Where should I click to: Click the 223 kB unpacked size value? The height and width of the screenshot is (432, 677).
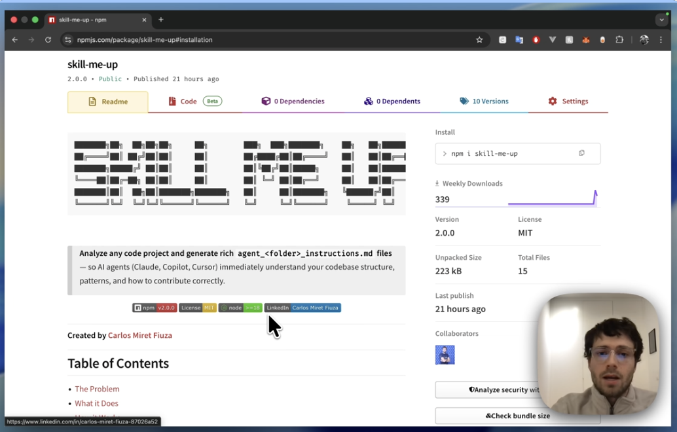coord(448,271)
